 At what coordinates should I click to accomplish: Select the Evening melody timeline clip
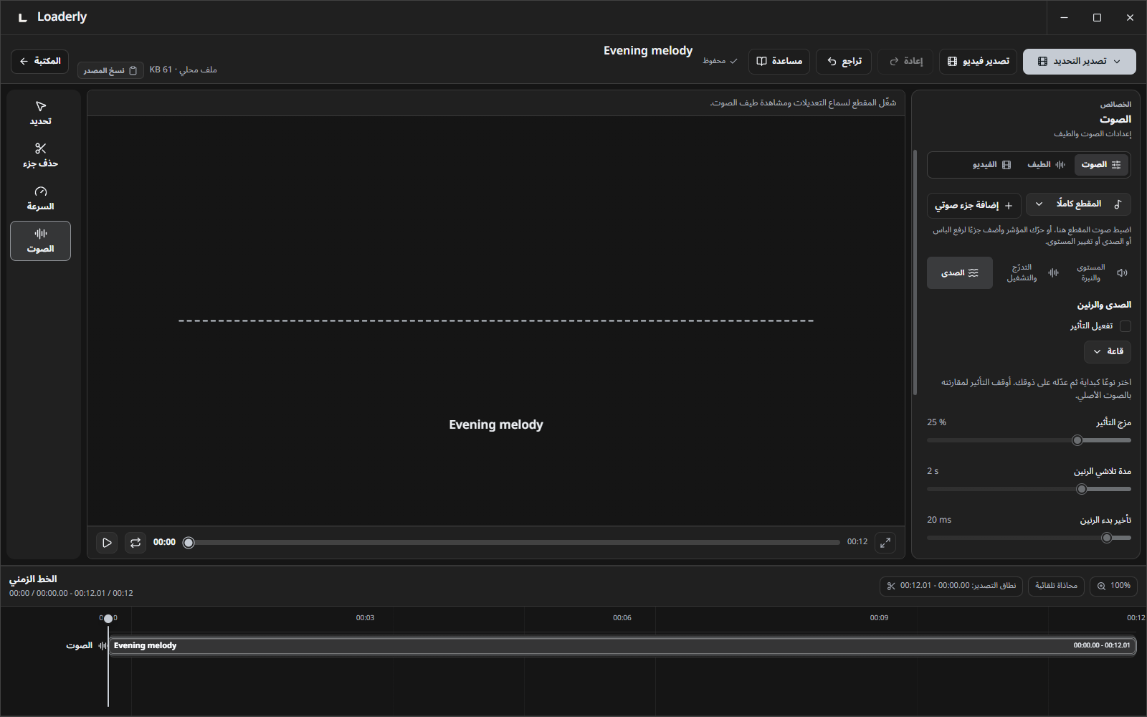click(622, 646)
